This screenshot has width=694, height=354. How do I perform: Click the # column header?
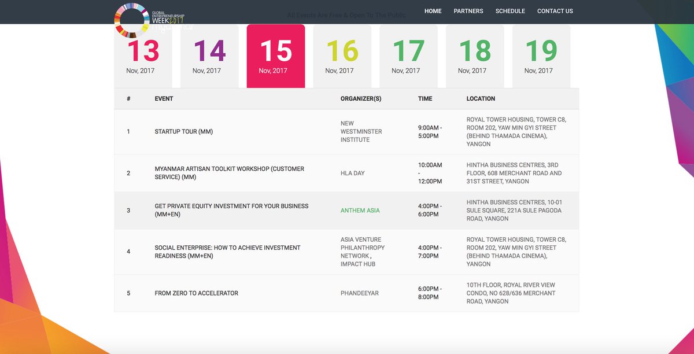[128, 99]
